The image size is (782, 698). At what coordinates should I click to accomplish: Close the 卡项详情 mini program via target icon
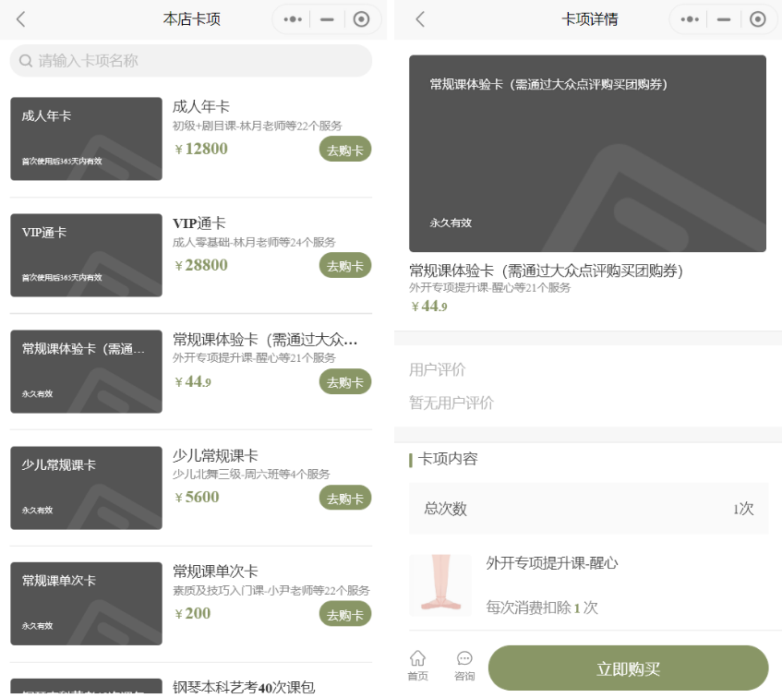click(x=758, y=19)
